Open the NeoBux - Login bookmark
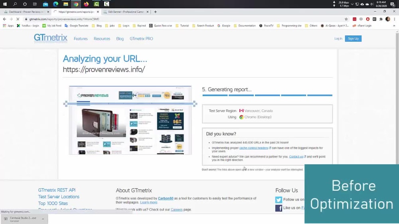Viewport: 399px width, 224px height. (28, 25)
